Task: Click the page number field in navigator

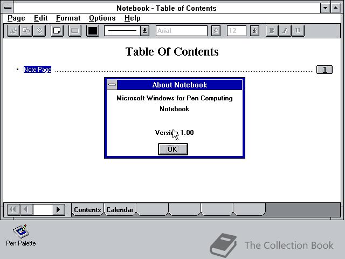Action: (43, 209)
